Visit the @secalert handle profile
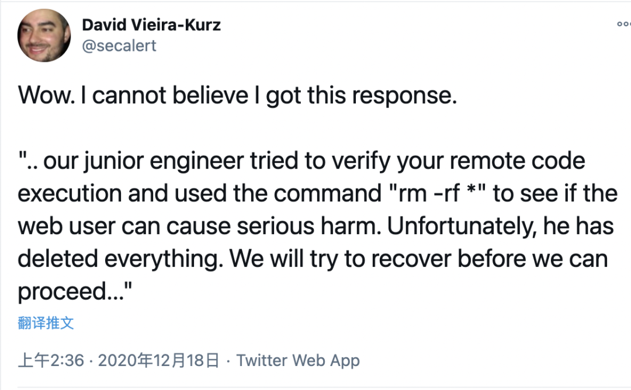 (x=119, y=46)
